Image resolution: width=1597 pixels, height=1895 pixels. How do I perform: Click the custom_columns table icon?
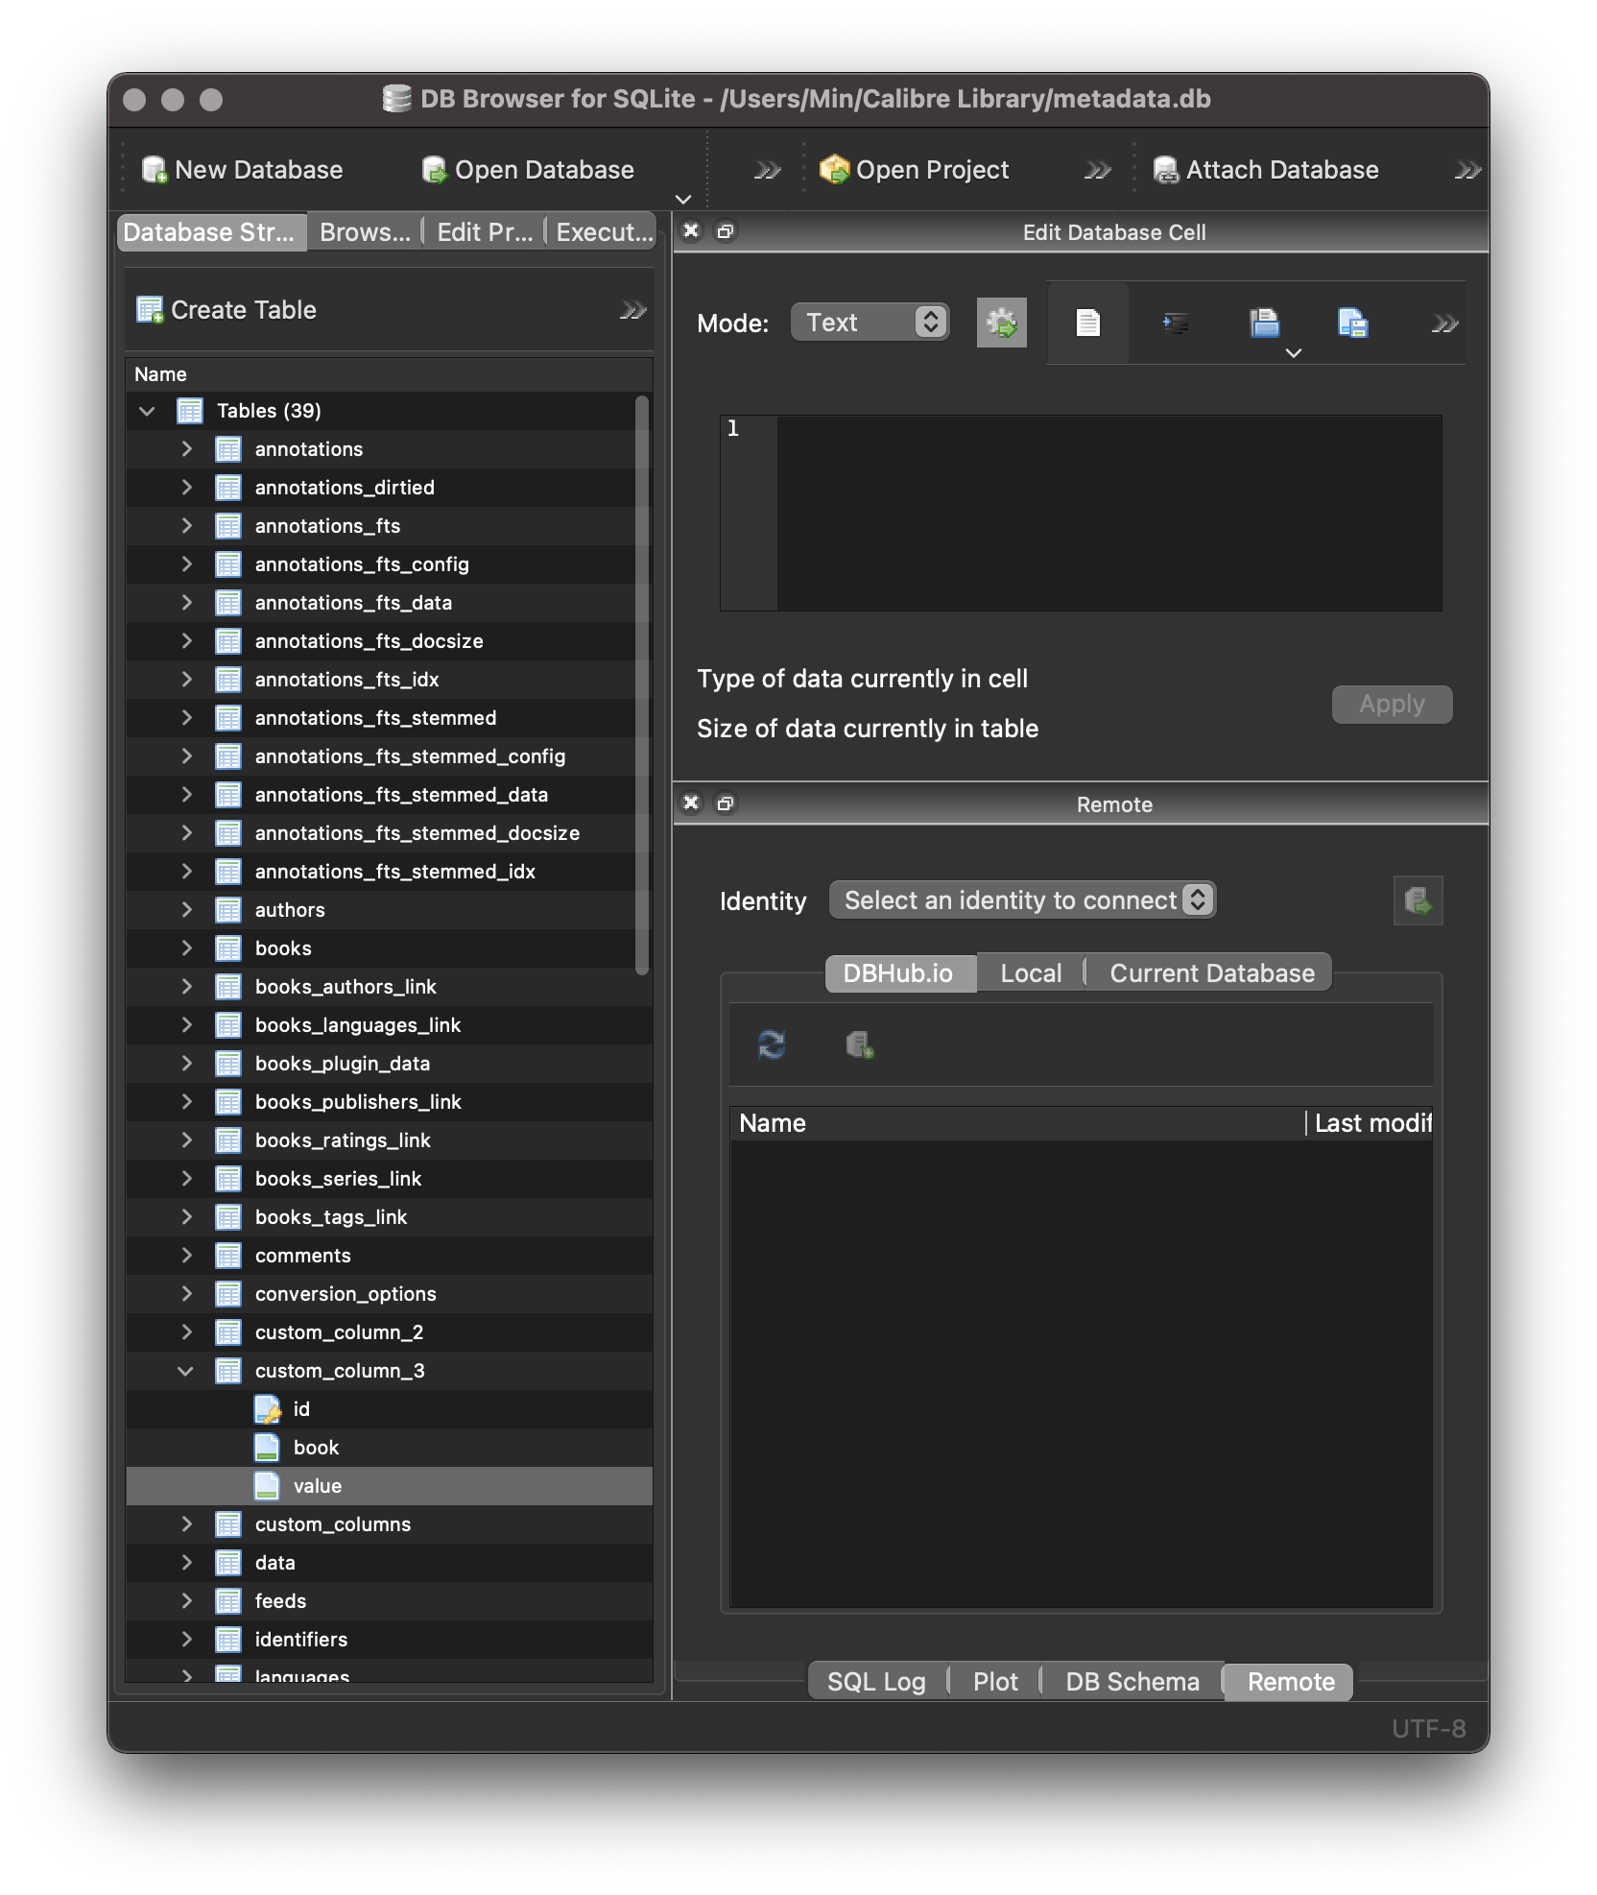[x=228, y=1524]
